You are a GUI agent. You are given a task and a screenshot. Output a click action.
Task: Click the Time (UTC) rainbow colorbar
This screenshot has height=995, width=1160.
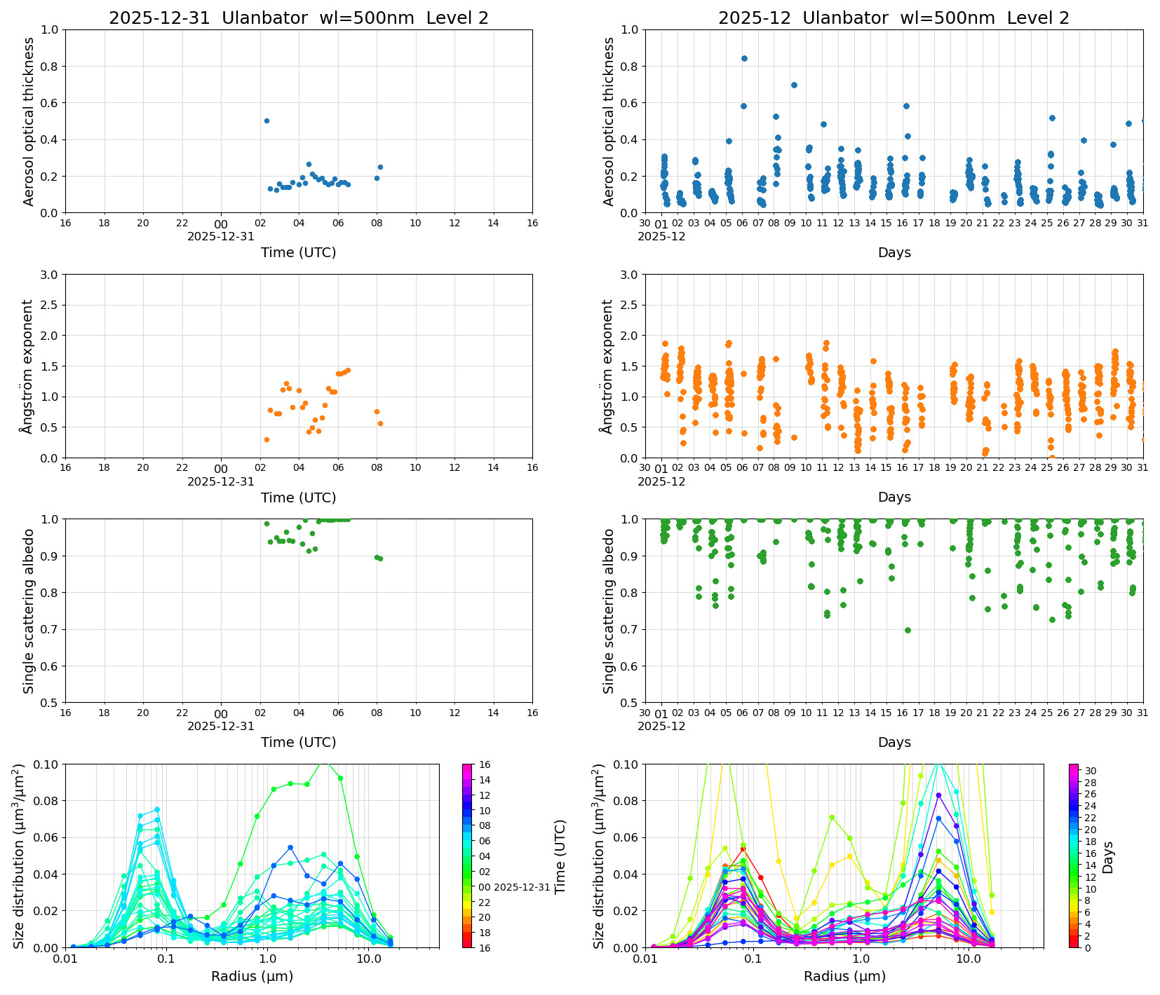click(468, 855)
